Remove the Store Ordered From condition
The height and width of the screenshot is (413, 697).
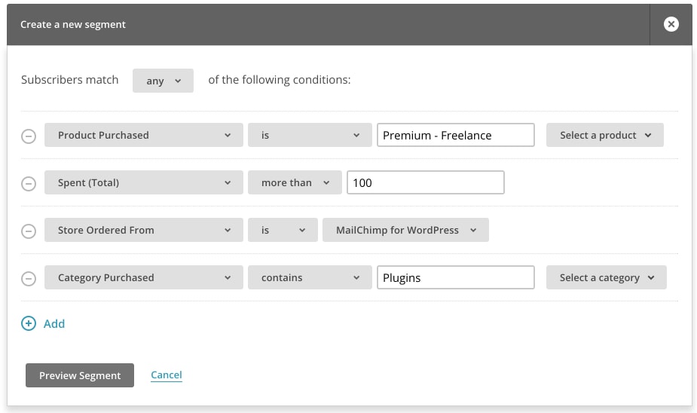(x=28, y=231)
